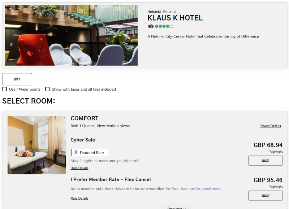289x209 pixels.
Task: Select the I Prefer Member Rate at GBP 95.46
Action: point(266,196)
